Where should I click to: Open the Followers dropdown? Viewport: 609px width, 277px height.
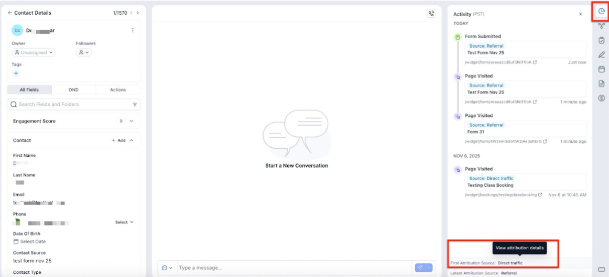tap(83, 52)
